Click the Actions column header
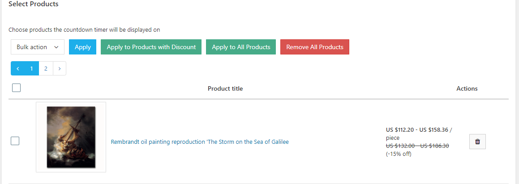This screenshot has height=184, width=519. (x=467, y=88)
